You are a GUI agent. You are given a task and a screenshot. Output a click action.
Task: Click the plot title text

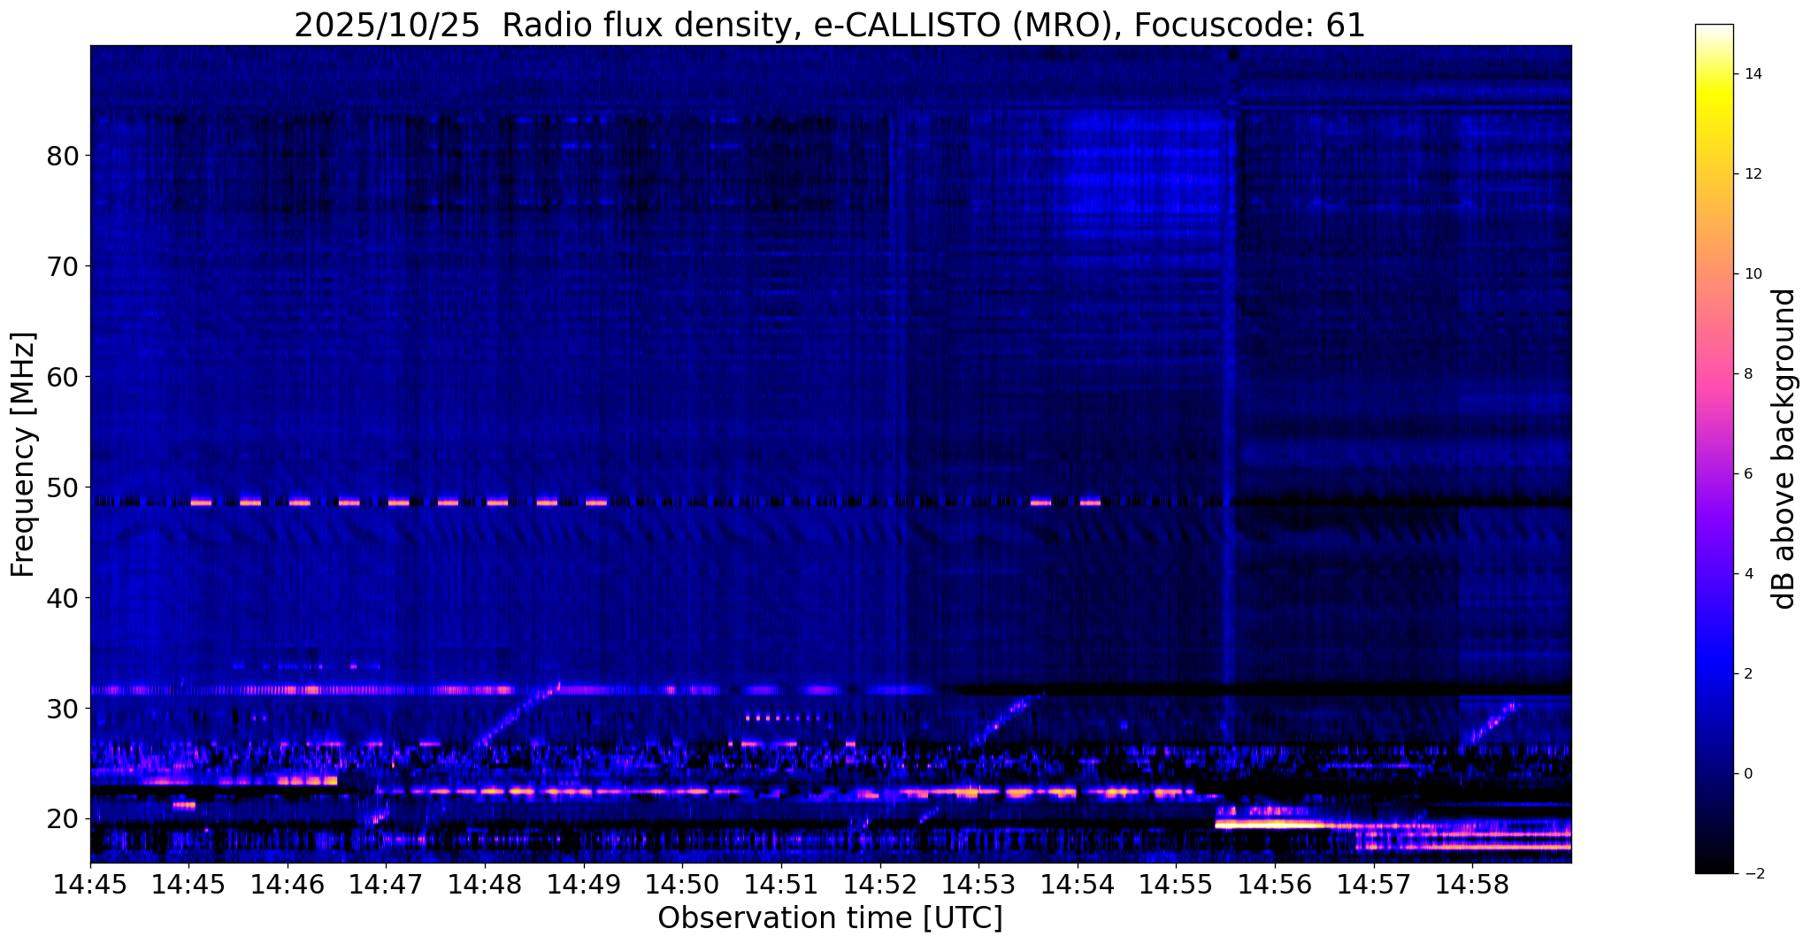830,25
